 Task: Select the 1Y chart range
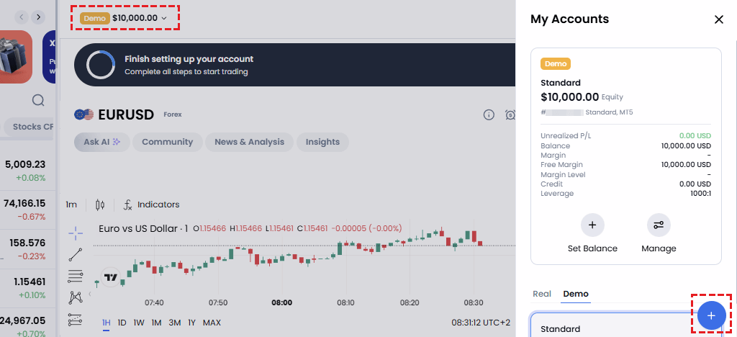pos(191,323)
